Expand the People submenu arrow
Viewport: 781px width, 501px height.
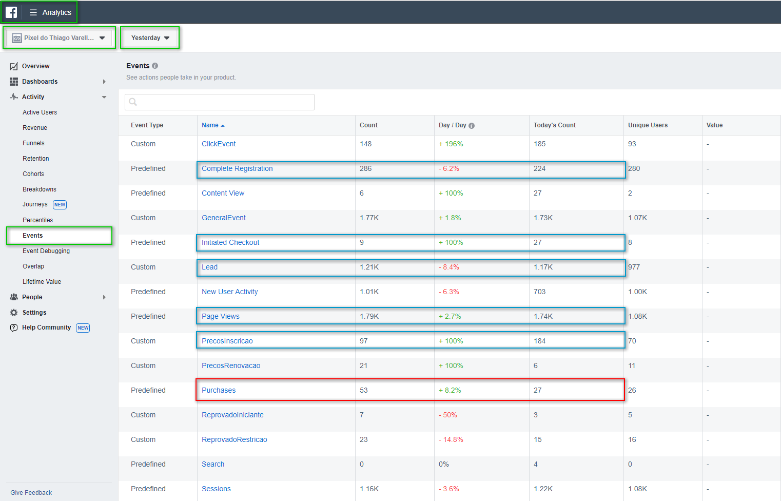tap(104, 297)
